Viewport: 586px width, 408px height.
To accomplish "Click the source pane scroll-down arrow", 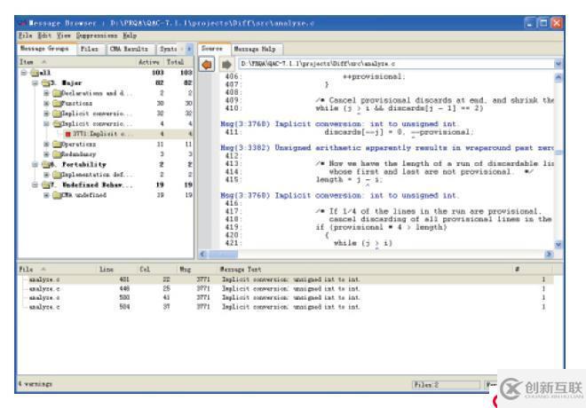I will [x=558, y=245].
